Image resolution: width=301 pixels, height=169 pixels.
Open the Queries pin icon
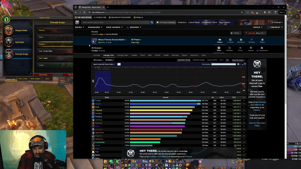coord(251,48)
